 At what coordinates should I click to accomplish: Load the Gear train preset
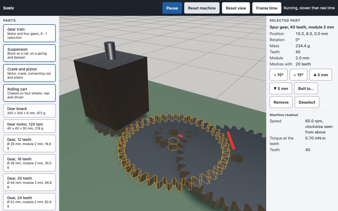pos(29,33)
